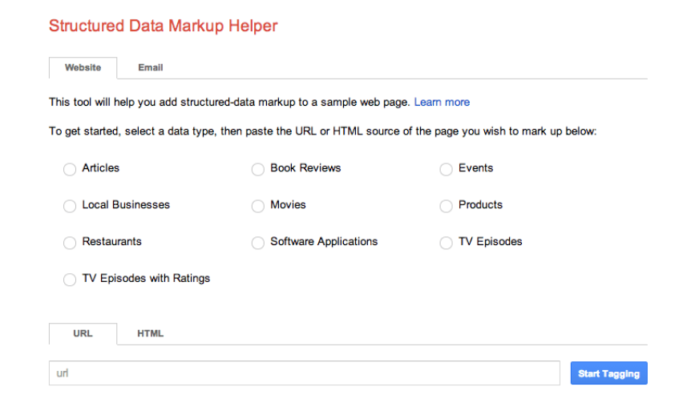Choose the Book Reviews data type

tap(258, 169)
